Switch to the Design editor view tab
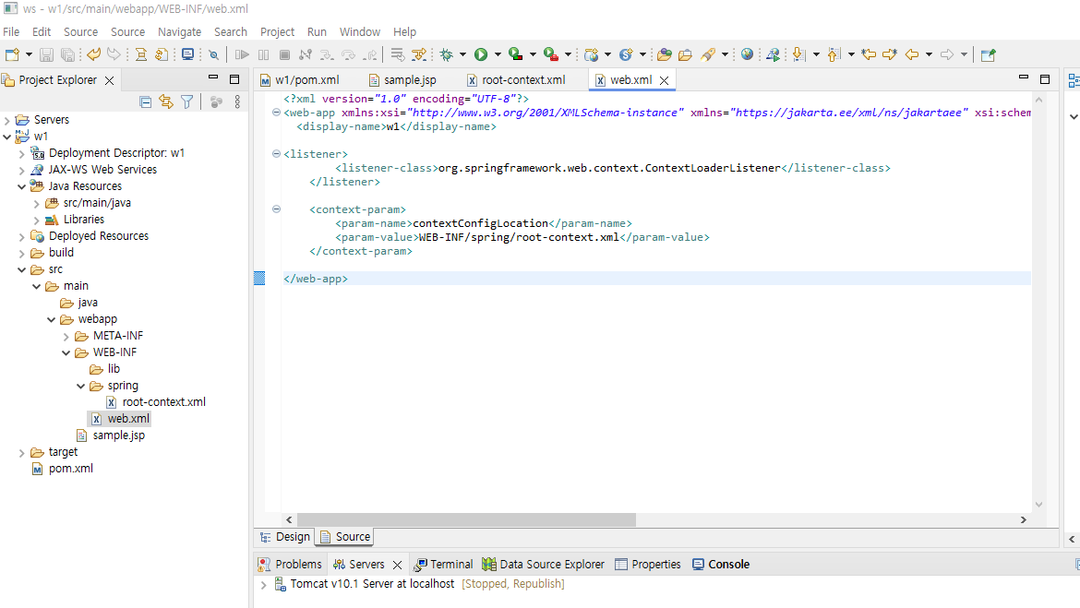The height and width of the screenshot is (608, 1080). (x=286, y=536)
